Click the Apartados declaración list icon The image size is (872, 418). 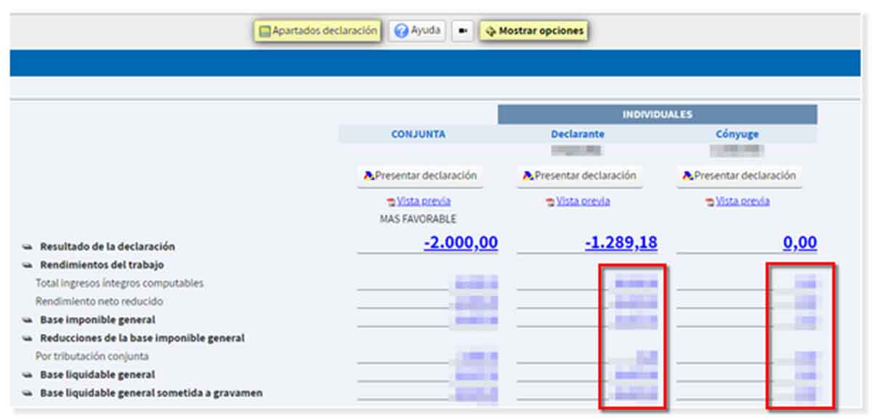[x=265, y=32]
